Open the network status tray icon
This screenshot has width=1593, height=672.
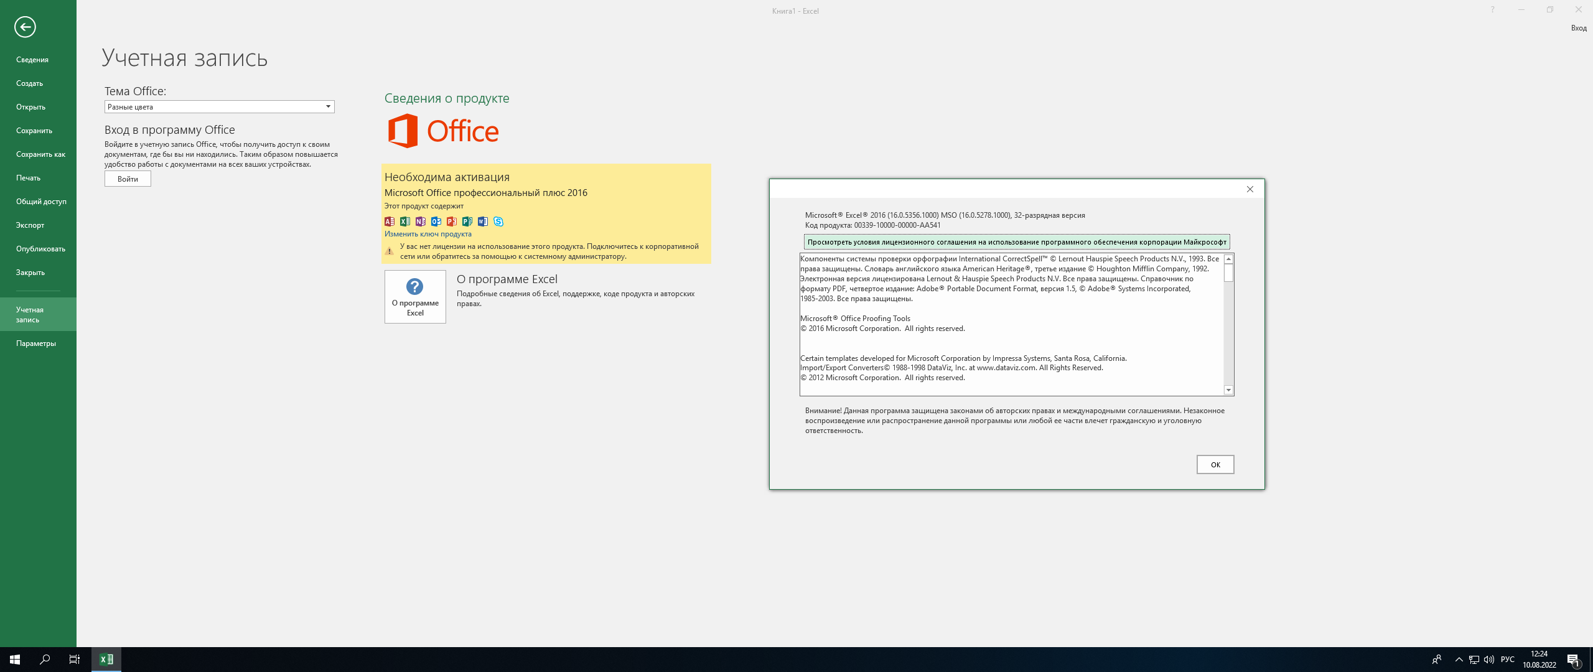click(1474, 660)
